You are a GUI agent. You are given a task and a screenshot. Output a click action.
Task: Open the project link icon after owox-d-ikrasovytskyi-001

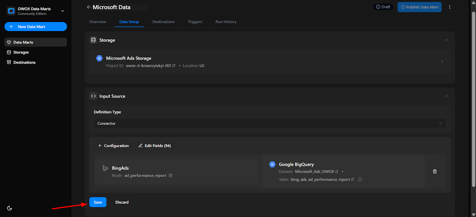pos(174,65)
